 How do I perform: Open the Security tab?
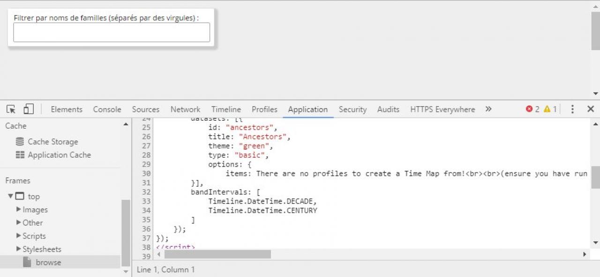[352, 109]
